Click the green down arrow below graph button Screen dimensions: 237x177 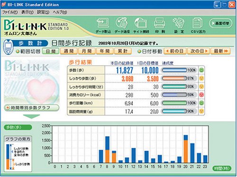[31, 117]
